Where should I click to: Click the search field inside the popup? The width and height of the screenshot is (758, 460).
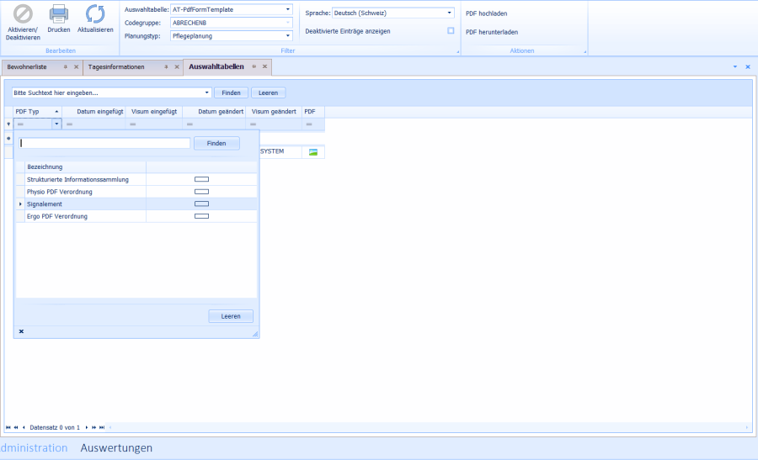coord(104,144)
